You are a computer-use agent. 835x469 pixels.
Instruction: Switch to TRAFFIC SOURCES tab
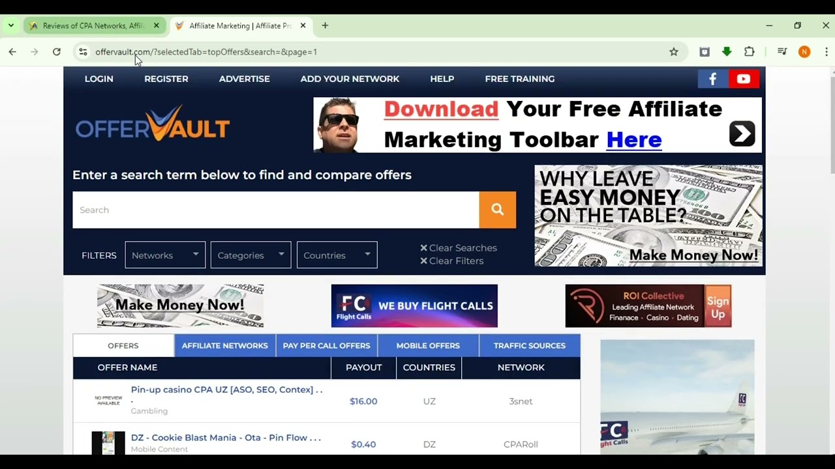530,346
